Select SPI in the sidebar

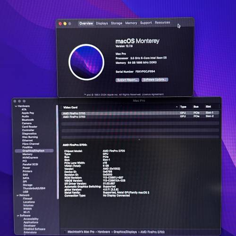(25, 182)
